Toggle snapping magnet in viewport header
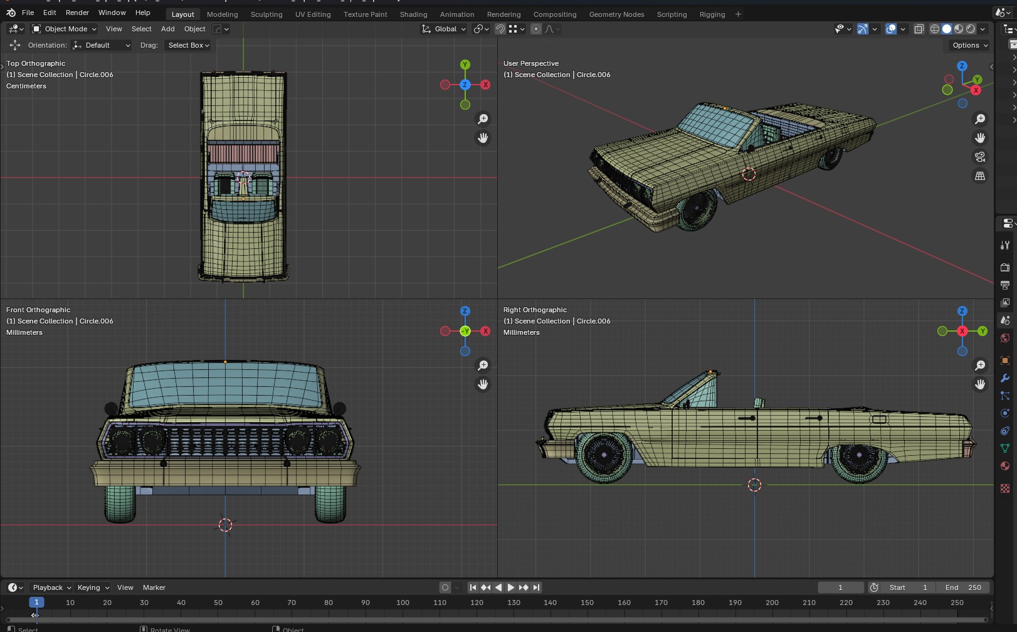The height and width of the screenshot is (632, 1017). point(500,29)
